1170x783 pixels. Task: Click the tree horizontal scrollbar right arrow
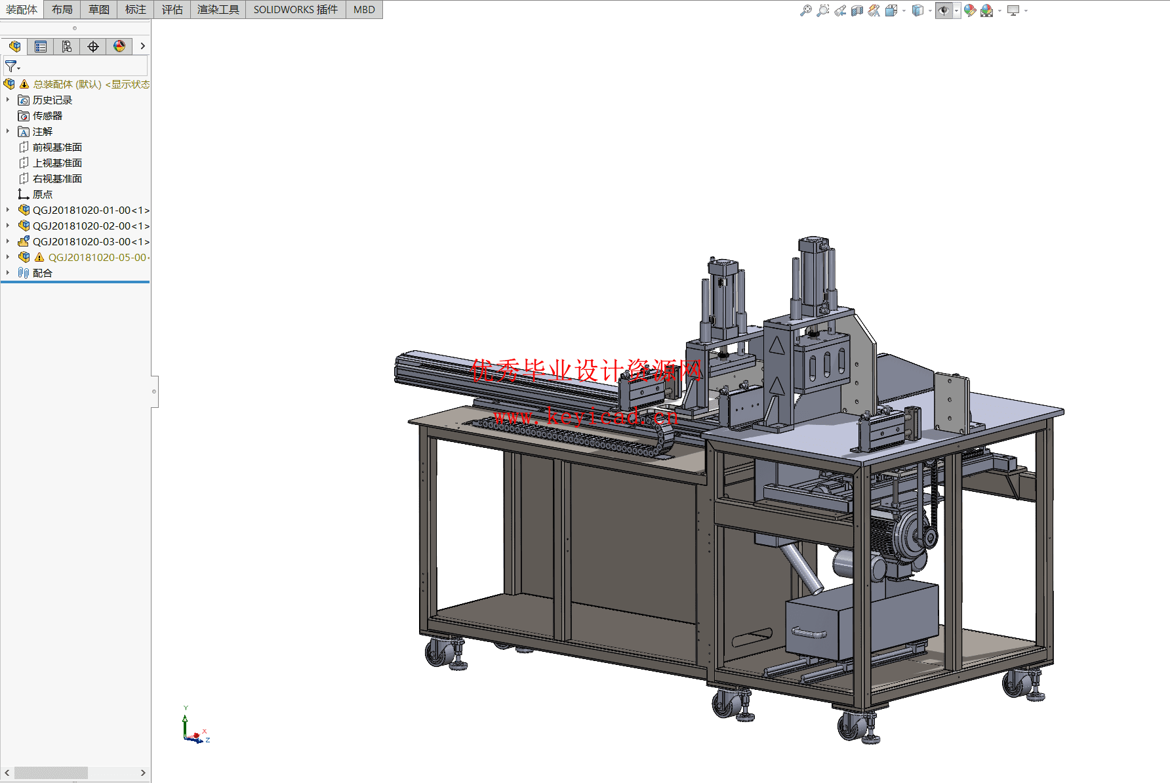143,773
